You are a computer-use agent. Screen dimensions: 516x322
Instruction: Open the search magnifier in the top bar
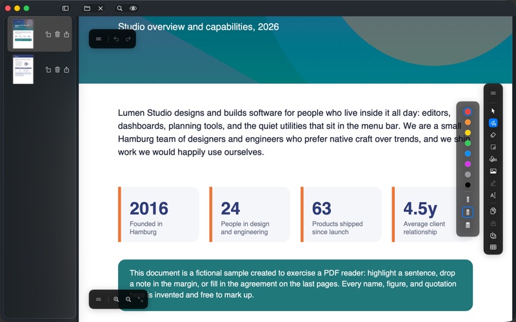tap(120, 8)
